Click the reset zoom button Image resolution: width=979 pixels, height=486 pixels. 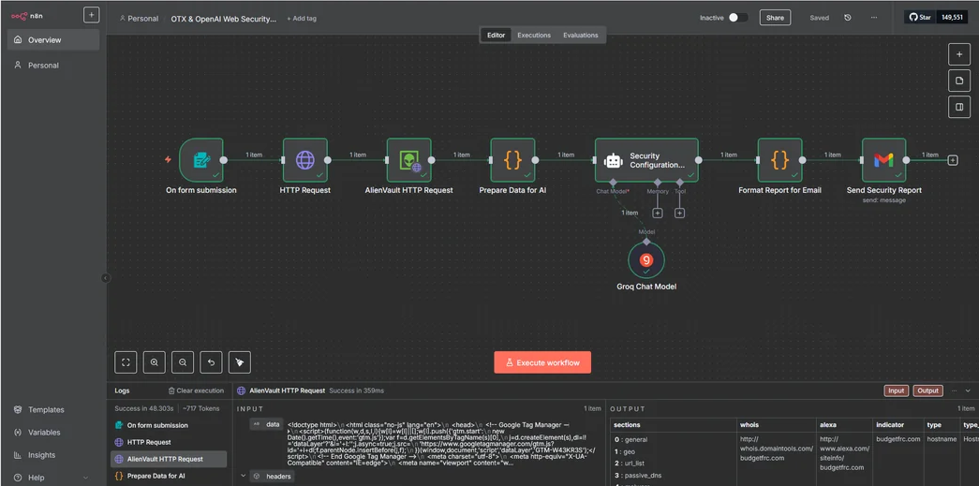(x=211, y=361)
